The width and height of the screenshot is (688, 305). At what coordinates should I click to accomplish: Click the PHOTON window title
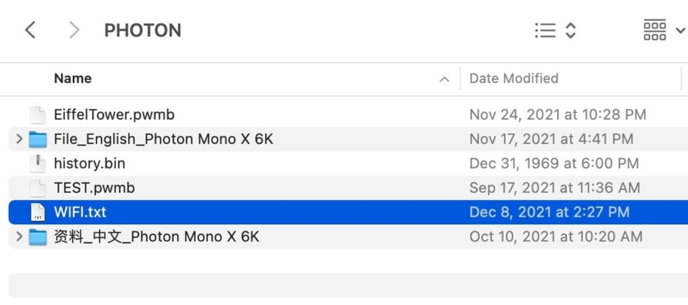click(x=142, y=30)
